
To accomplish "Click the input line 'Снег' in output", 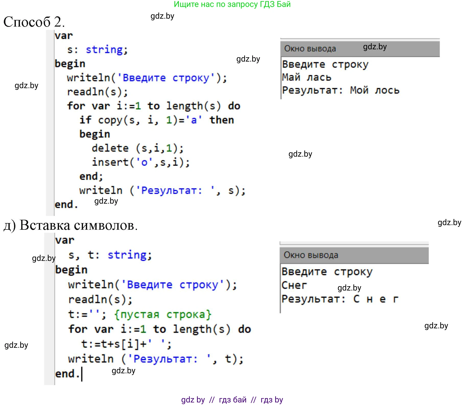I will (294, 285).
